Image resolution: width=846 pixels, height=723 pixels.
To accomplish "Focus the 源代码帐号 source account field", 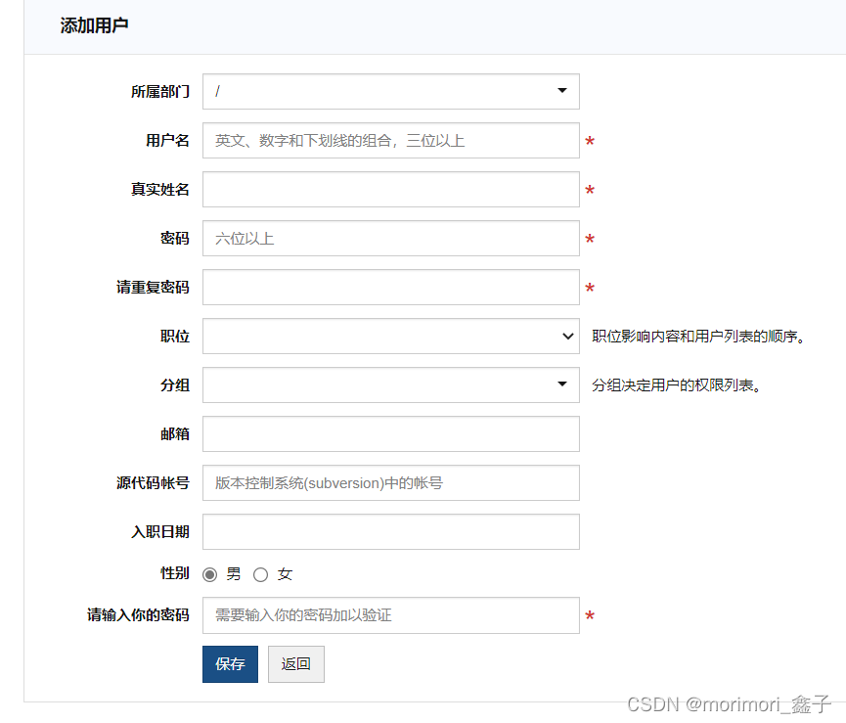I will [390, 483].
